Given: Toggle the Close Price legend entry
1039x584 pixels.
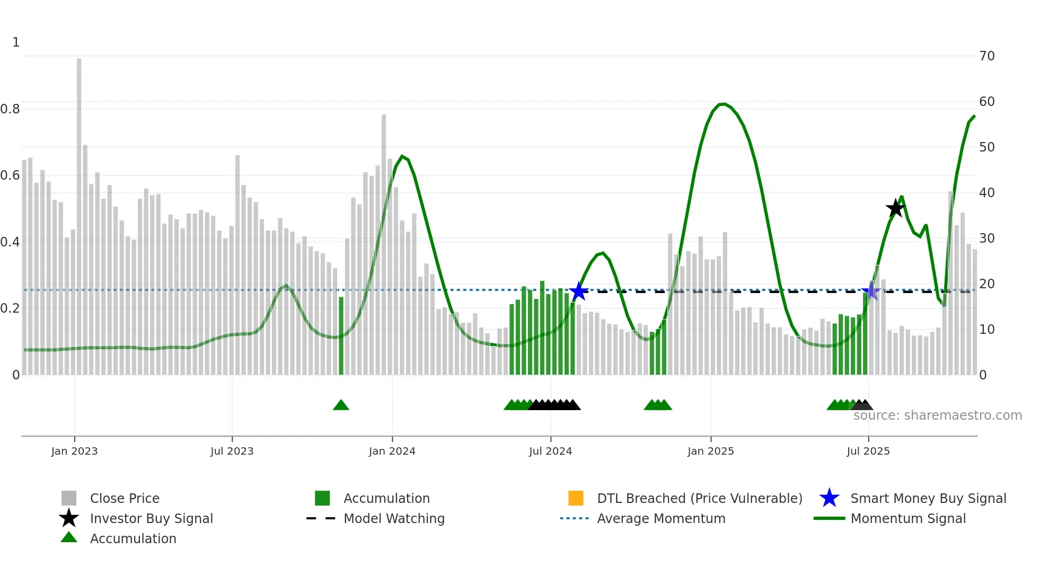Looking at the screenshot, I should tap(125, 498).
